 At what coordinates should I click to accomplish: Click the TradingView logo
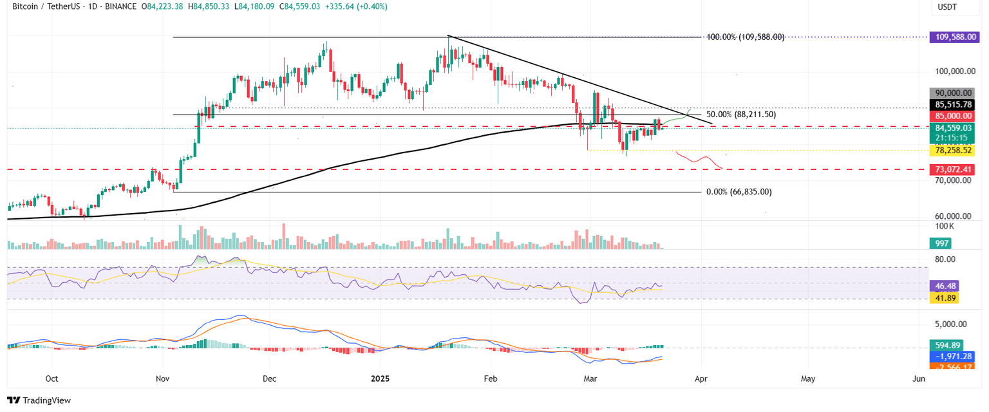coord(39,400)
